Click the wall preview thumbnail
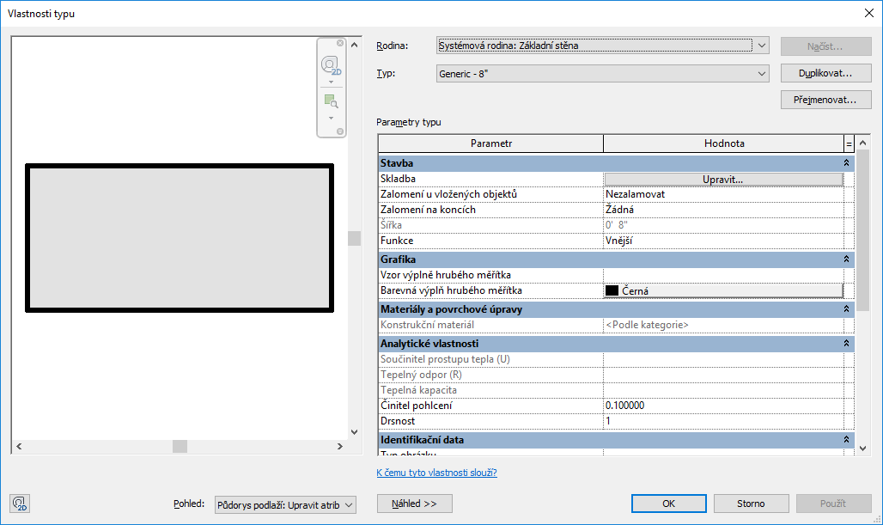Image resolution: width=883 pixels, height=525 pixels. pos(180,238)
